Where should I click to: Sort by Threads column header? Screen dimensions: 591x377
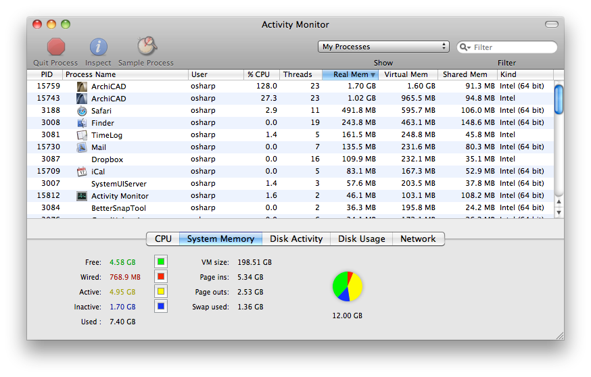click(x=301, y=74)
